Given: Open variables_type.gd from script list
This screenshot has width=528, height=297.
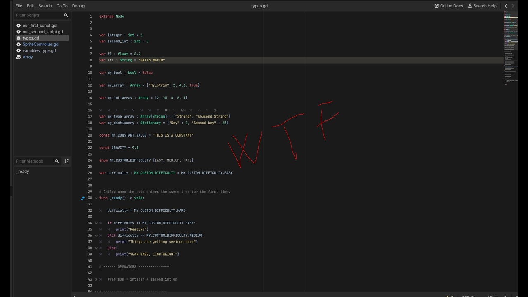Looking at the screenshot, I should pyautogui.click(x=39, y=50).
